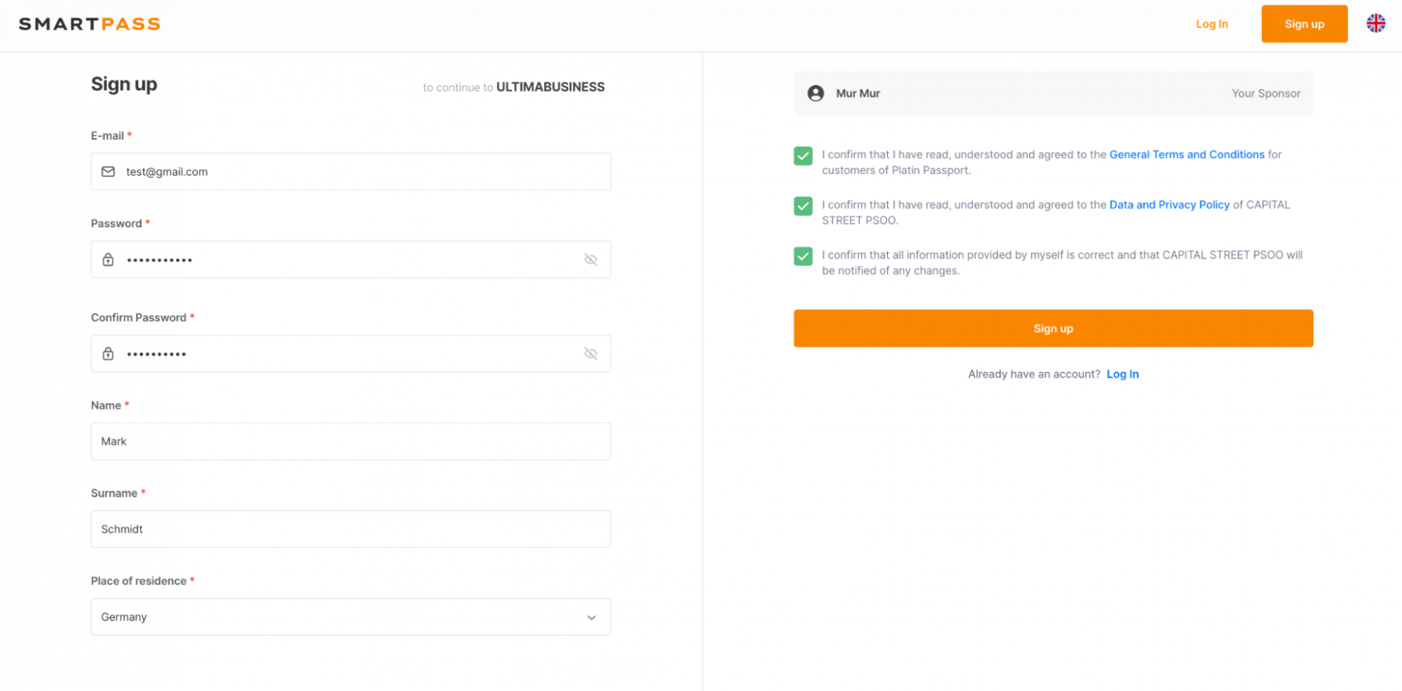
Task: Click the SMARTPASS logo
Action: pyautogui.click(x=89, y=24)
